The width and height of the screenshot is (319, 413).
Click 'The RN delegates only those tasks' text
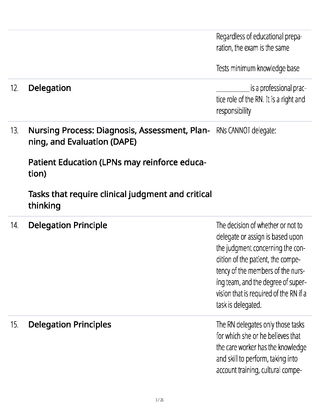click(260, 325)
